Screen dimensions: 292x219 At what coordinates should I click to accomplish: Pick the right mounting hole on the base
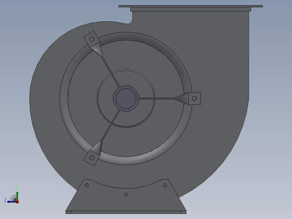[165, 185]
